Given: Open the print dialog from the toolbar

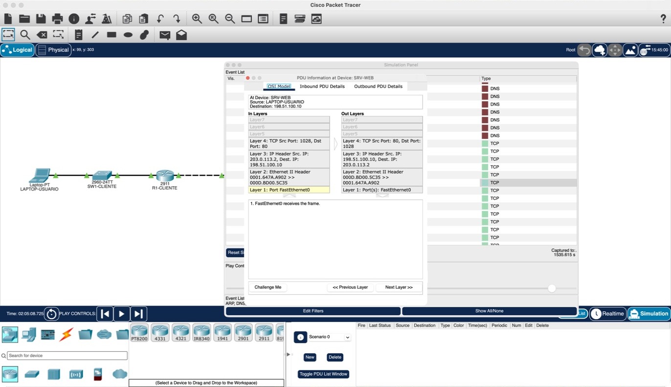Looking at the screenshot, I should (x=57, y=19).
